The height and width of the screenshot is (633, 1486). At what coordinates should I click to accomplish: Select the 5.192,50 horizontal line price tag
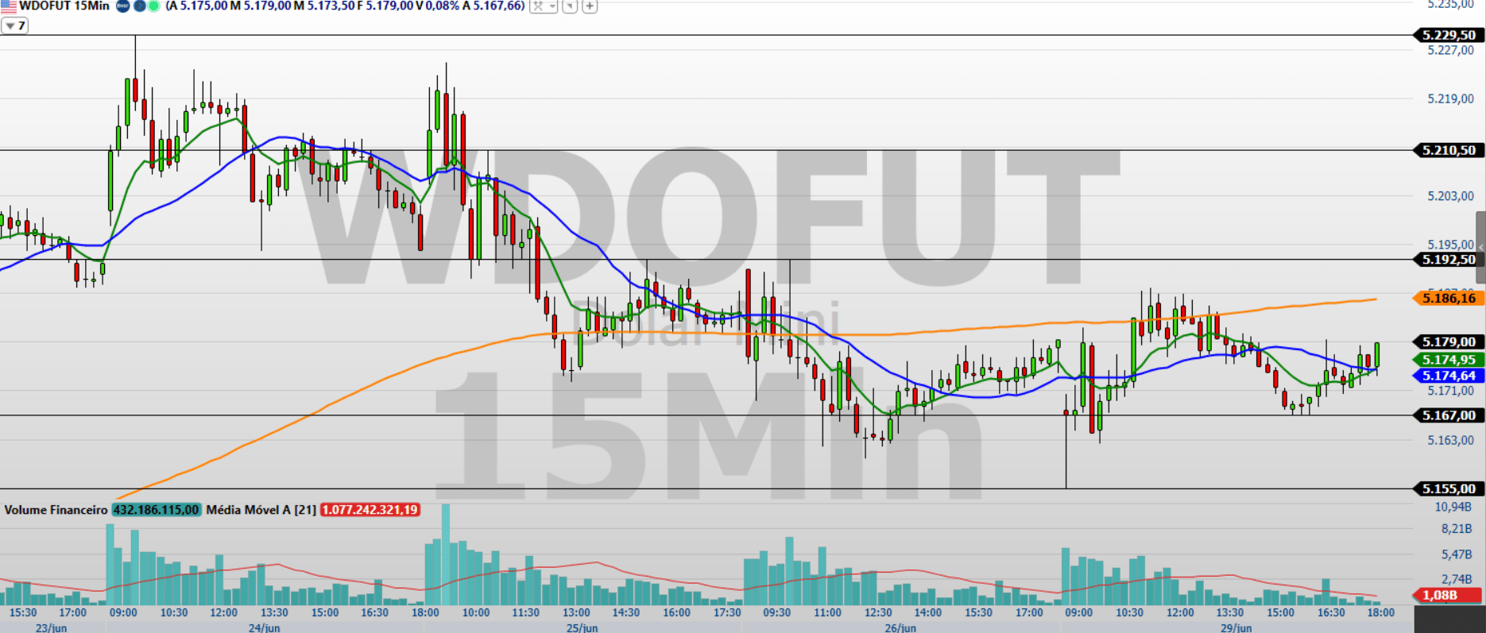(1449, 260)
